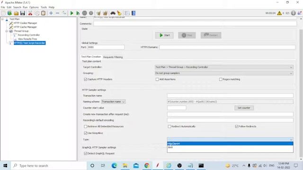
Task: Click the Paste clipboard icon
Action: click(x=43, y=13)
